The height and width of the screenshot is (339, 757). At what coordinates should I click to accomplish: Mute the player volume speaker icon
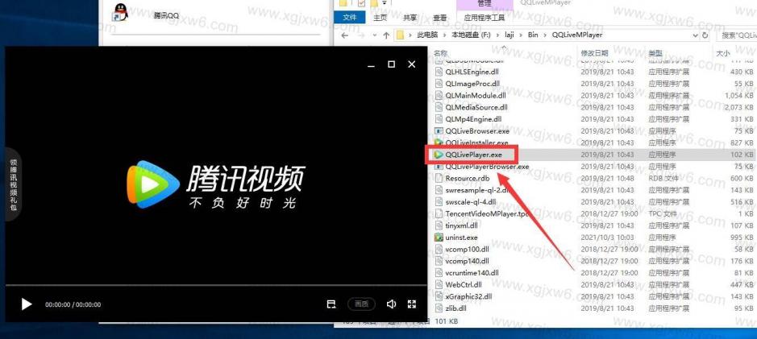392,304
